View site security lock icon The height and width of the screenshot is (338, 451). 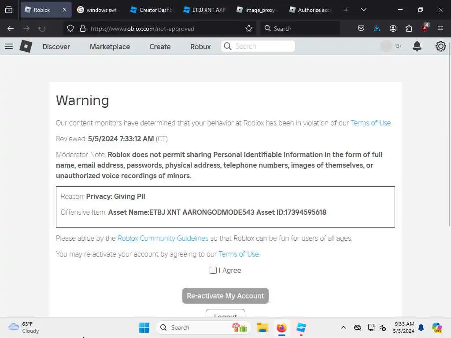83,29
